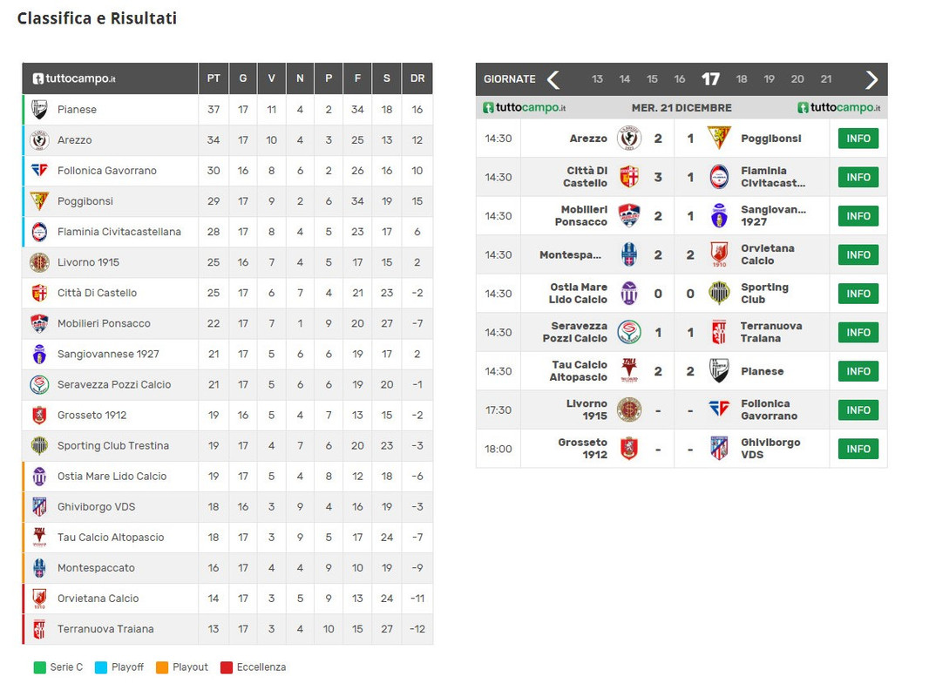This screenshot has height=697, width=929.
Task: Click the Follonica Gavorrano crest in standings
Action: [40, 171]
